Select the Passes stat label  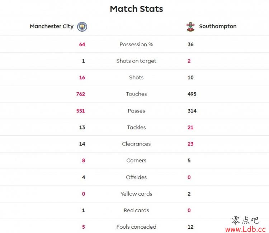[136, 111]
